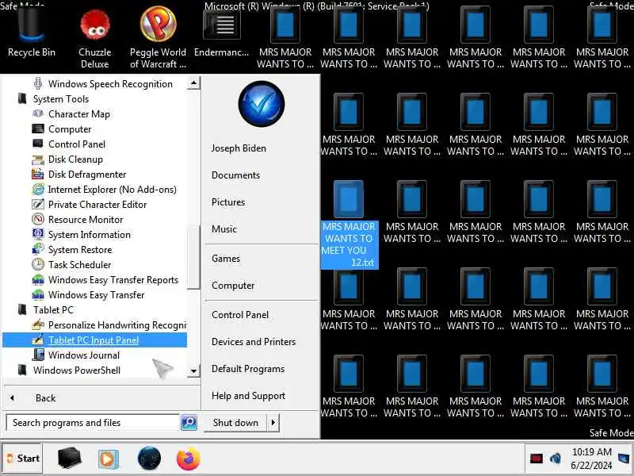Click the Task Scheduler clock icon

38,264
